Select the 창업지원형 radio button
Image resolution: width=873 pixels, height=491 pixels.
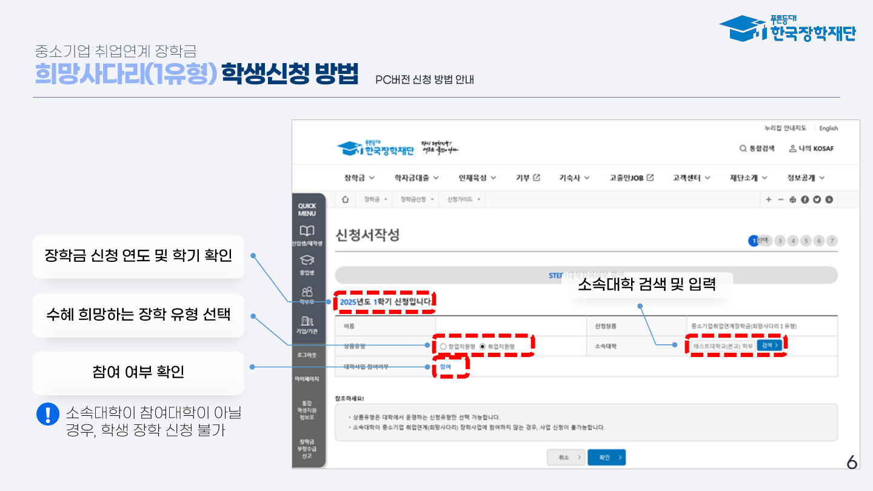click(x=443, y=346)
